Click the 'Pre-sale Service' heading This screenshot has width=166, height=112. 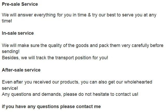20,4
